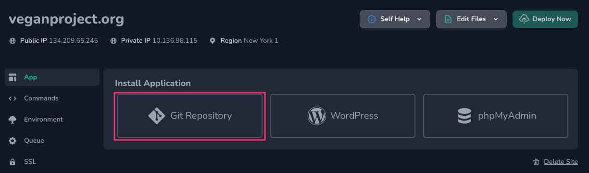The image size is (589, 173).
Task: Click the phpMyAdmin database icon
Action: tap(464, 116)
